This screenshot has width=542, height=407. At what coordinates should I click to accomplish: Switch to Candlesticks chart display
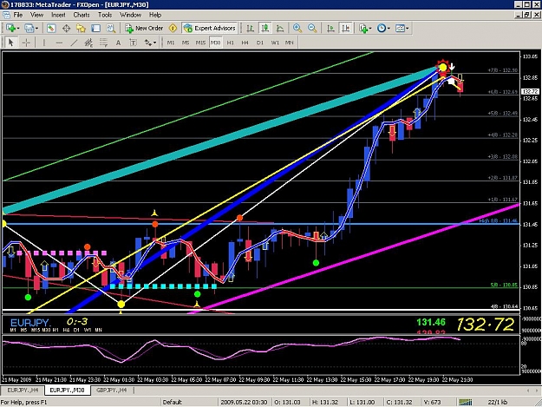point(265,29)
